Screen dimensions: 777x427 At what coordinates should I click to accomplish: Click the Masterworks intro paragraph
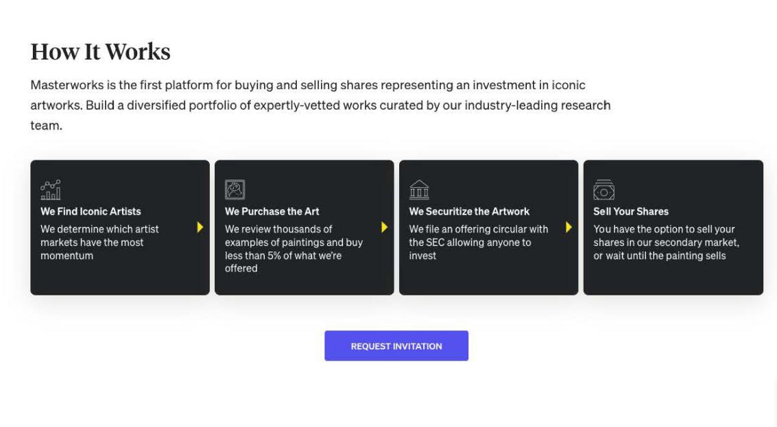(x=320, y=105)
